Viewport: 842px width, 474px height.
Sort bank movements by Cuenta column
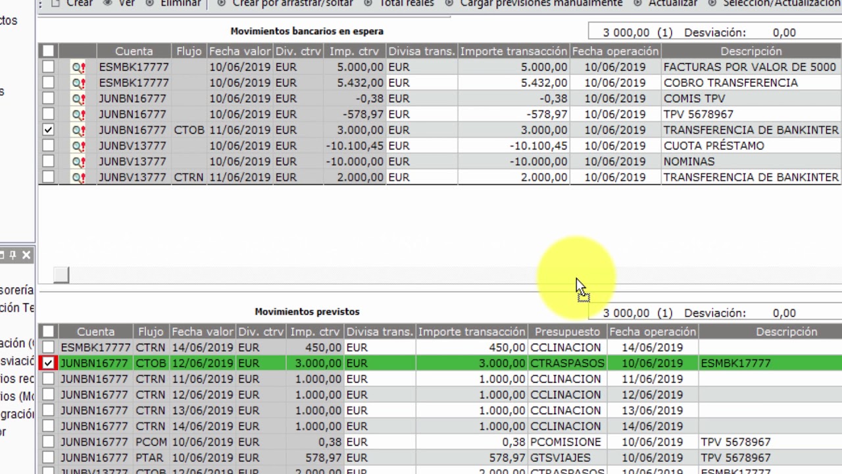click(134, 51)
